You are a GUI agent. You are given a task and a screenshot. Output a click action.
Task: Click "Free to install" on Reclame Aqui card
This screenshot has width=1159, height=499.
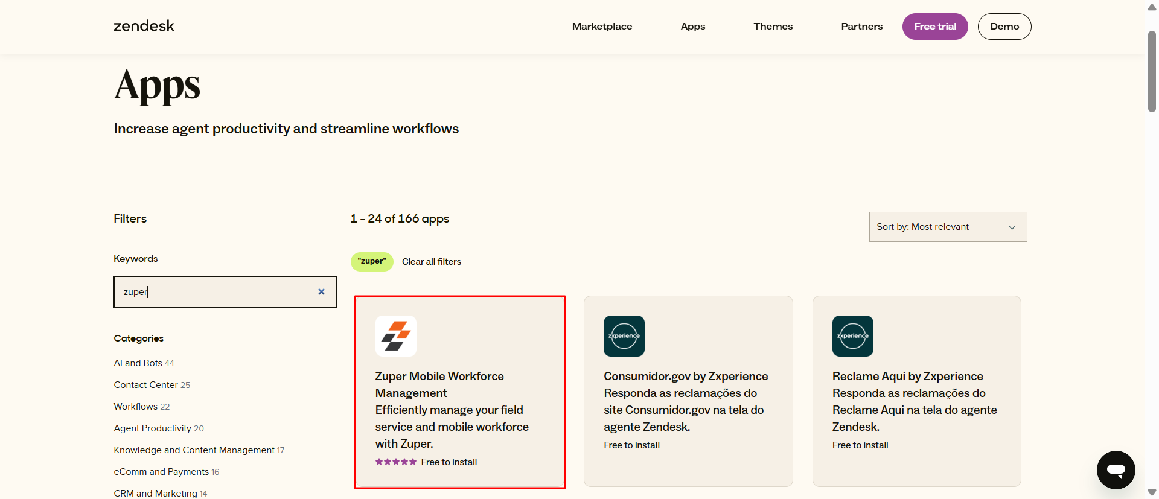pyautogui.click(x=860, y=445)
